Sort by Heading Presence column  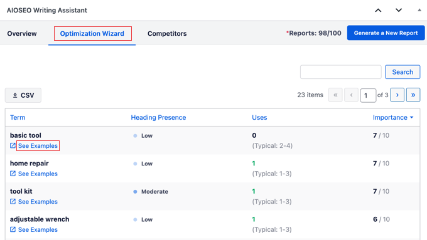coord(158,117)
